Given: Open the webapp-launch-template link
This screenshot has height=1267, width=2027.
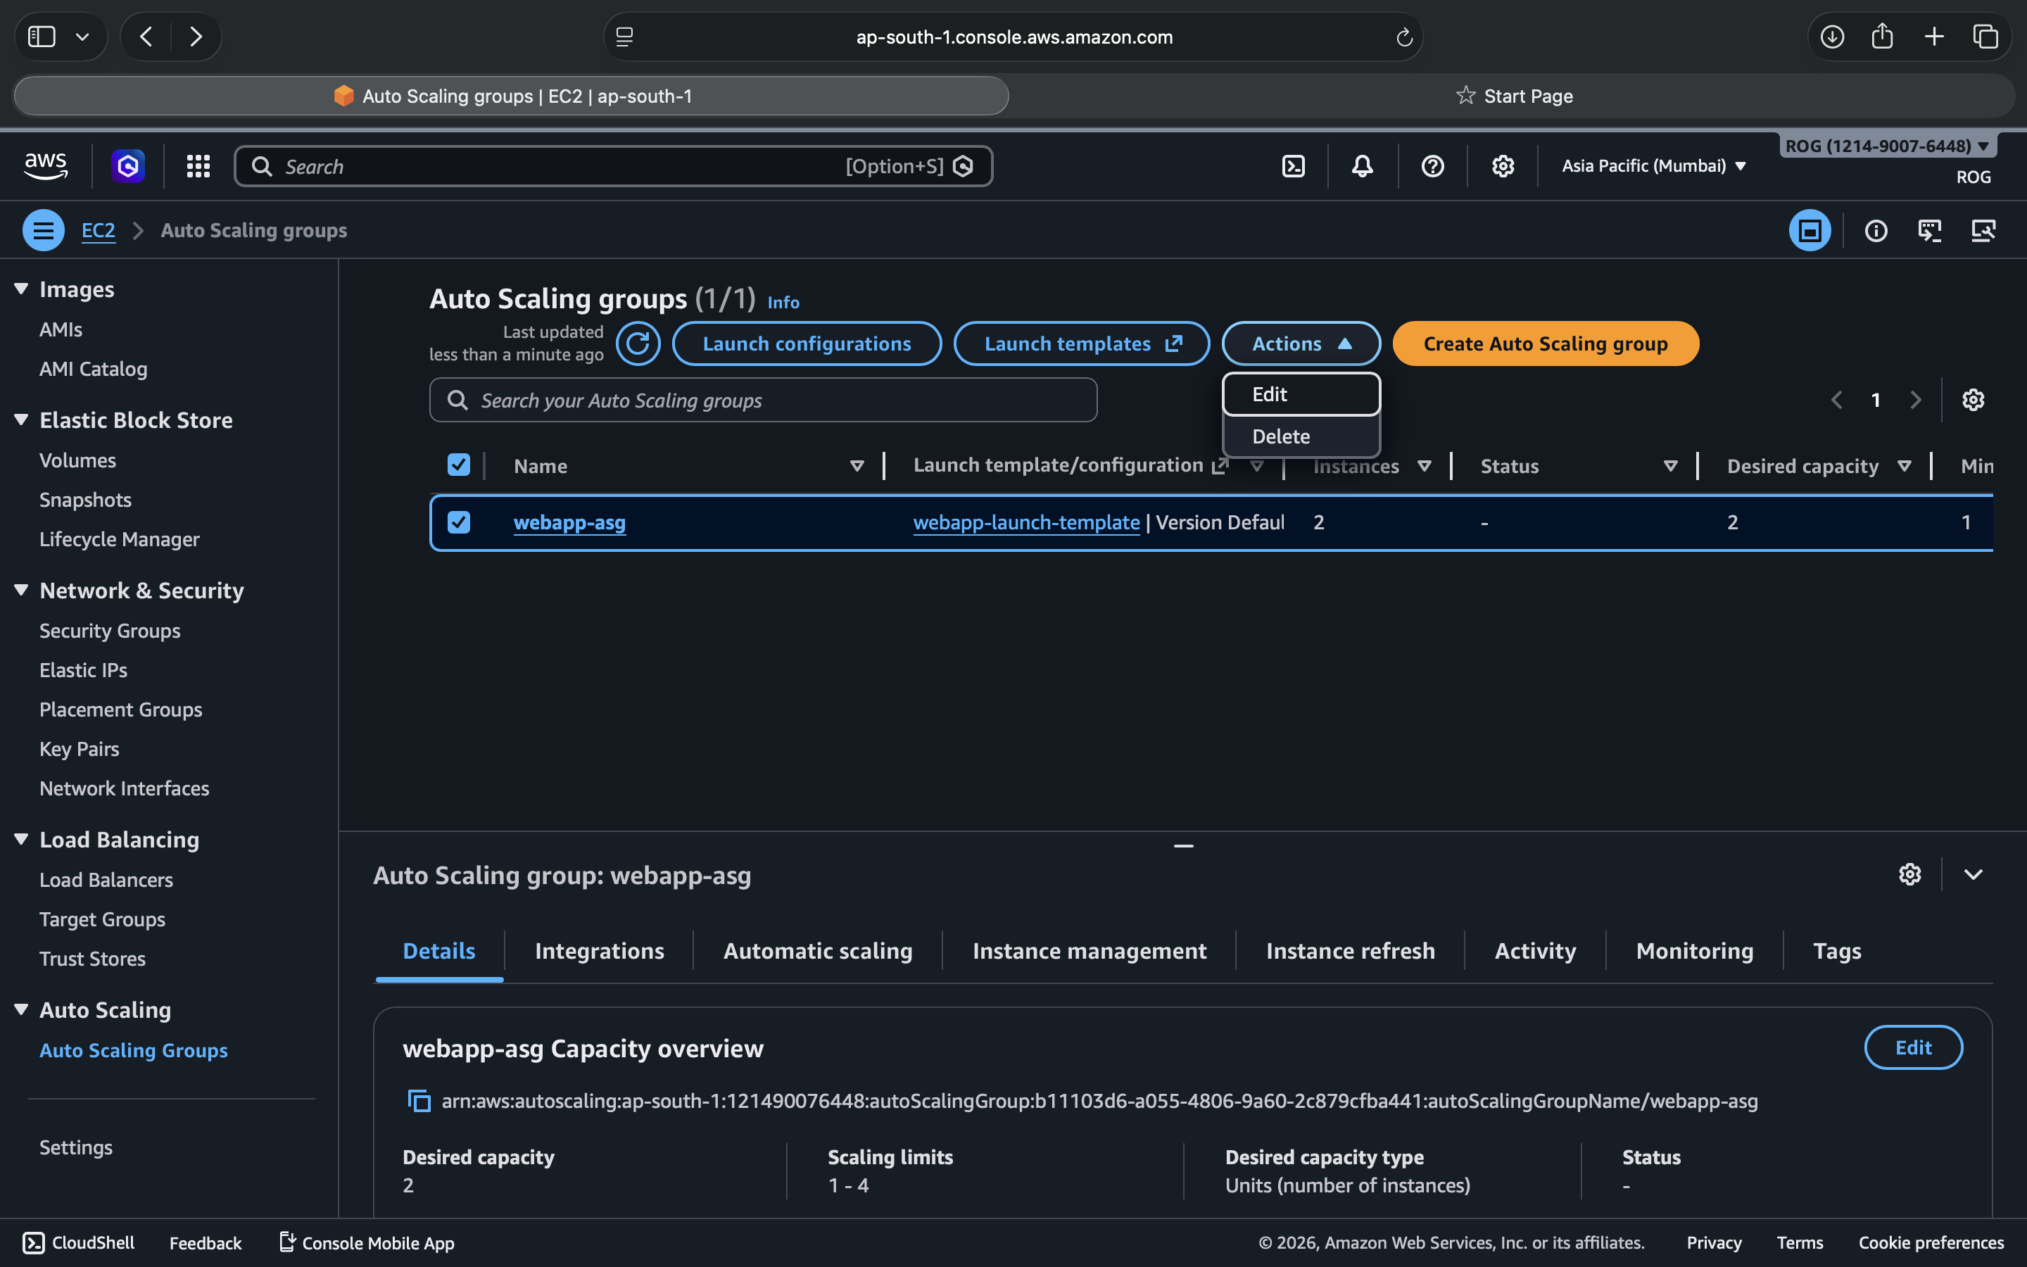Looking at the screenshot, I should (1025, 522).
